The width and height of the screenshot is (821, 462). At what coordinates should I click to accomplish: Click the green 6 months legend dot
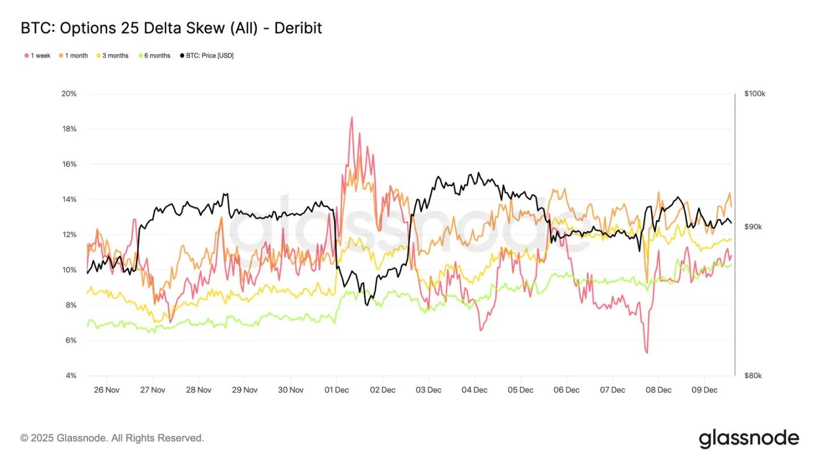click(x=140, y=56)
